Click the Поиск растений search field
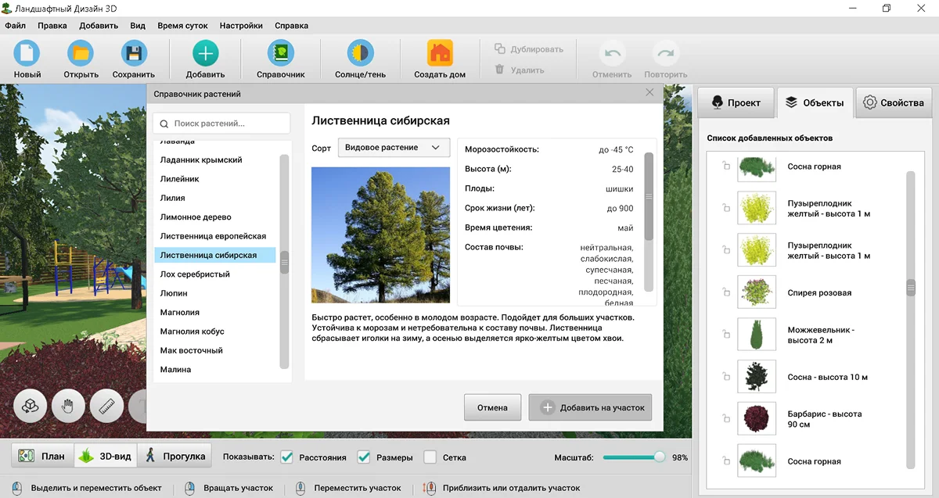939x498 pixels. pos(220,123)
